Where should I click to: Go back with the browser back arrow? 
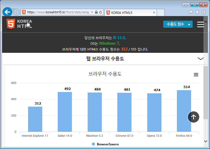point(7,12)
